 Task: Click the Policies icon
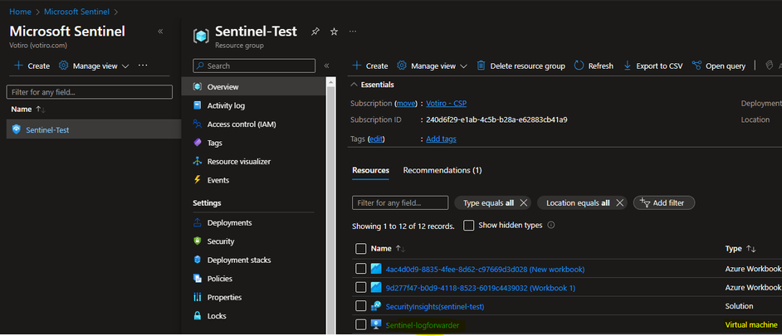[x=198, y=279]
